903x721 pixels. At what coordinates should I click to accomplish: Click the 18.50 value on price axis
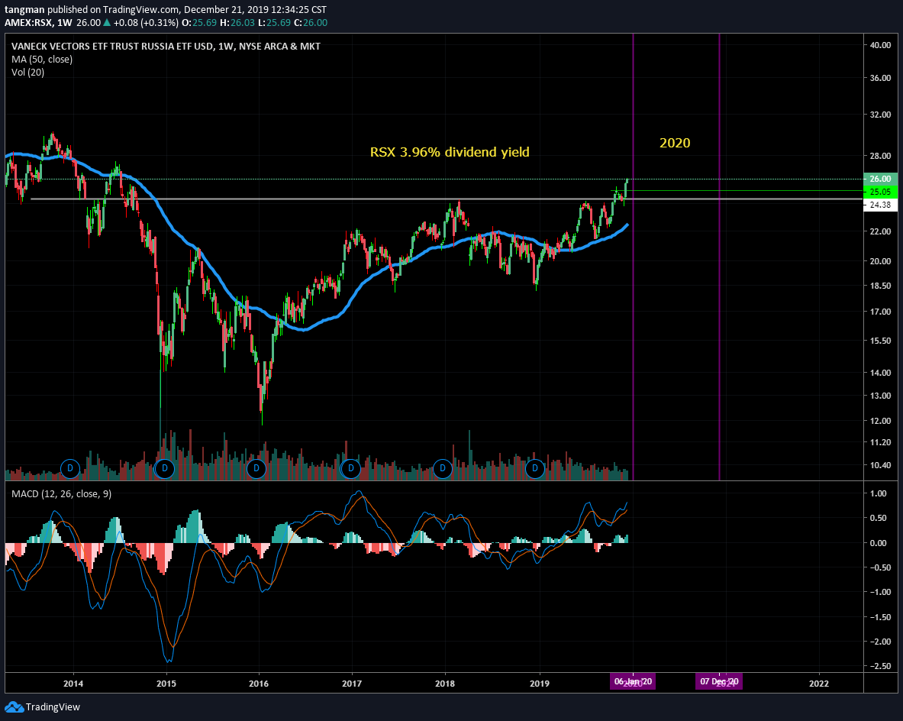tap(880, 286)
